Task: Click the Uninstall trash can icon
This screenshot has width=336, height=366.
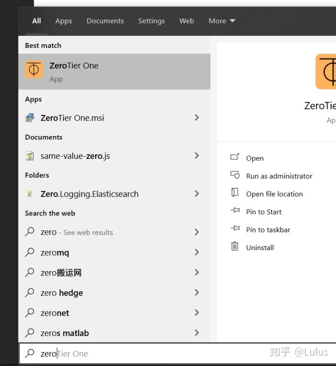Action: pos(235,246)
